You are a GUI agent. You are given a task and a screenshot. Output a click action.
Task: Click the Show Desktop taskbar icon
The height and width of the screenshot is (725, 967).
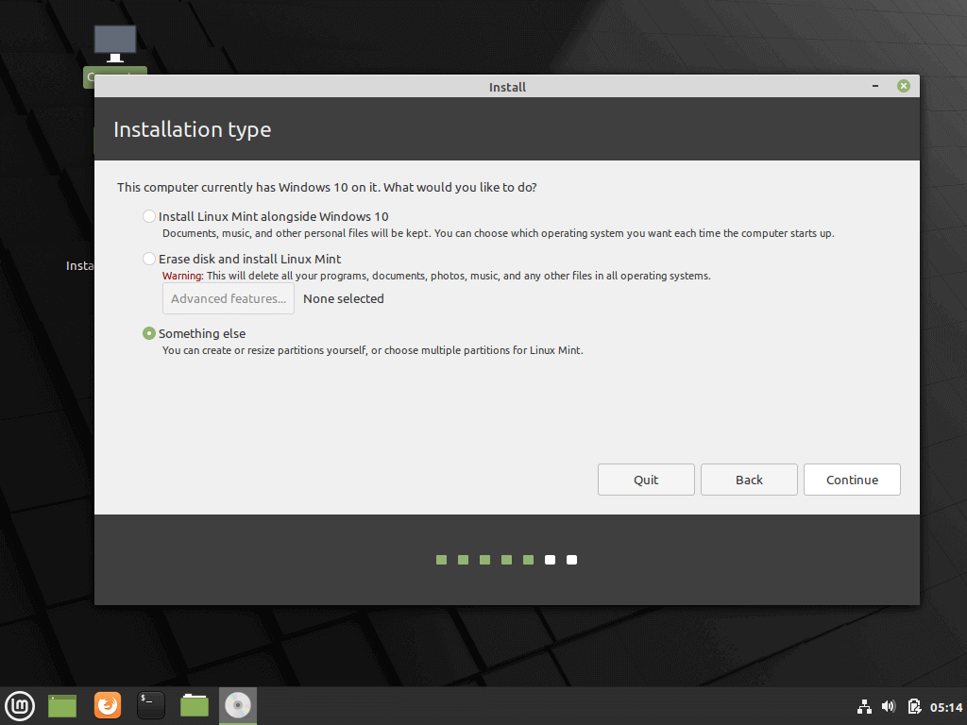62,705
